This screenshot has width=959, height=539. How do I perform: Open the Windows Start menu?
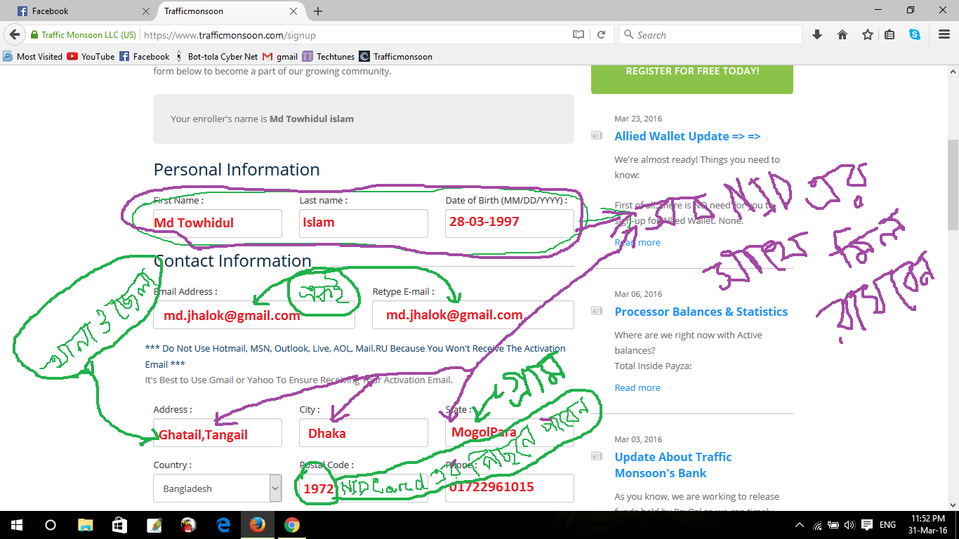pos(16,525)
